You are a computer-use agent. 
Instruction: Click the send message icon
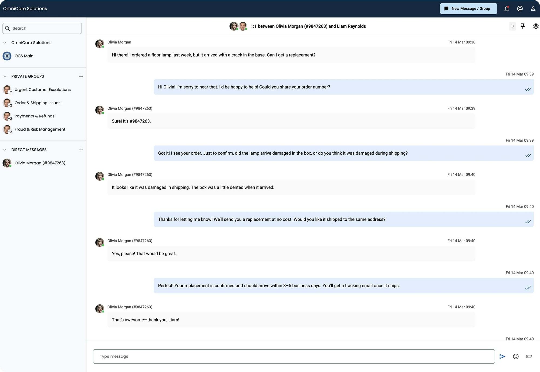coord(502,356)
